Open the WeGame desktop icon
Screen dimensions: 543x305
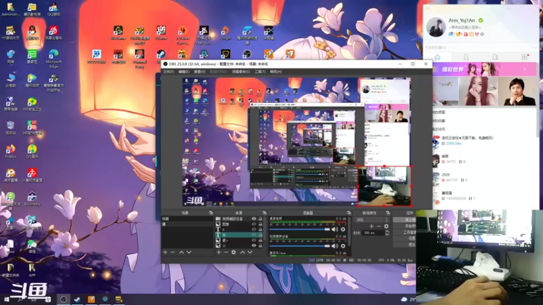(x=117, y=33)
